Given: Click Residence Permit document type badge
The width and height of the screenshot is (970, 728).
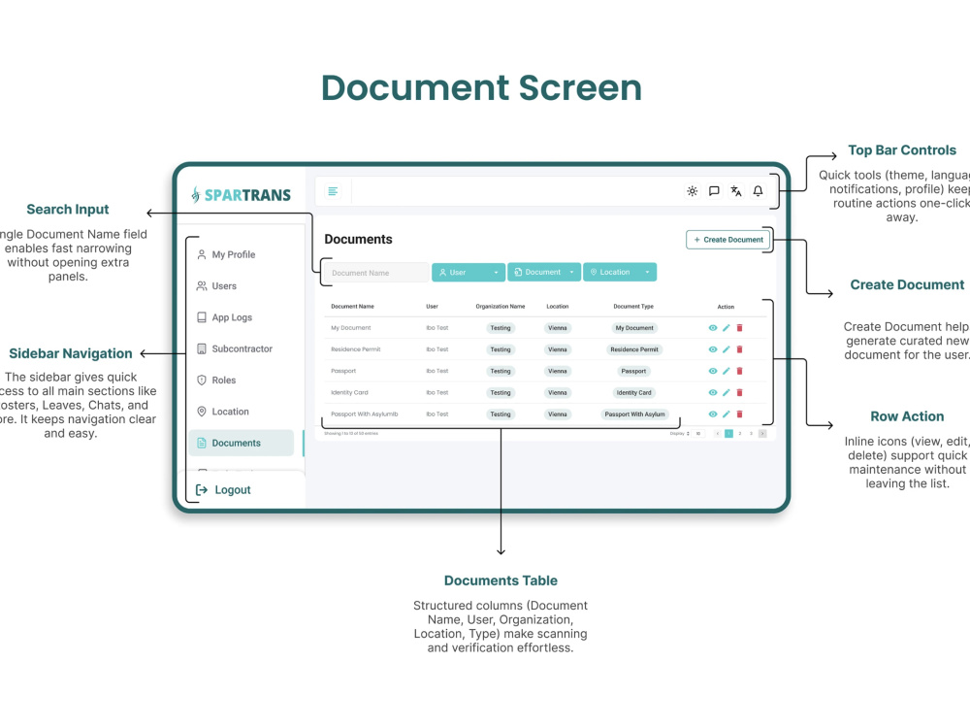Looking at the screenshot, I should pyautogui.click(x=634, y=349).
